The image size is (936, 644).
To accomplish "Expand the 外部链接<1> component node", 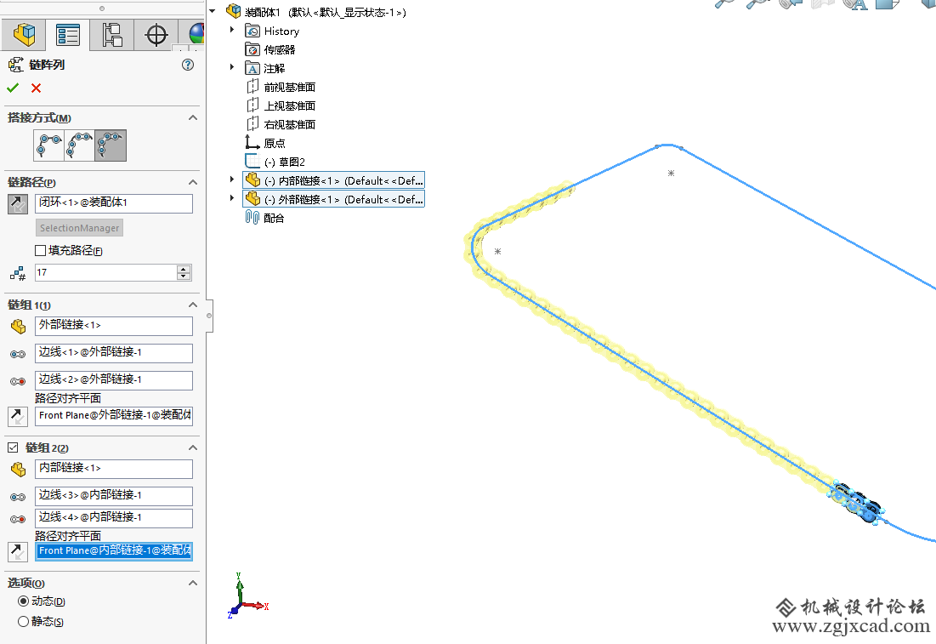I will point(231,197).
